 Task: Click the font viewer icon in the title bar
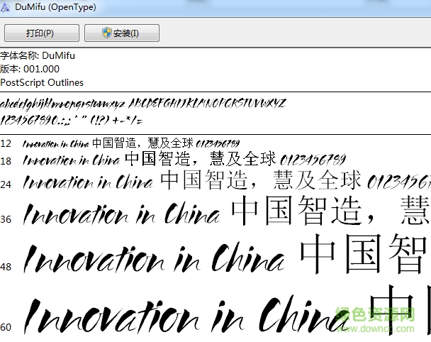tap(5, 7)
